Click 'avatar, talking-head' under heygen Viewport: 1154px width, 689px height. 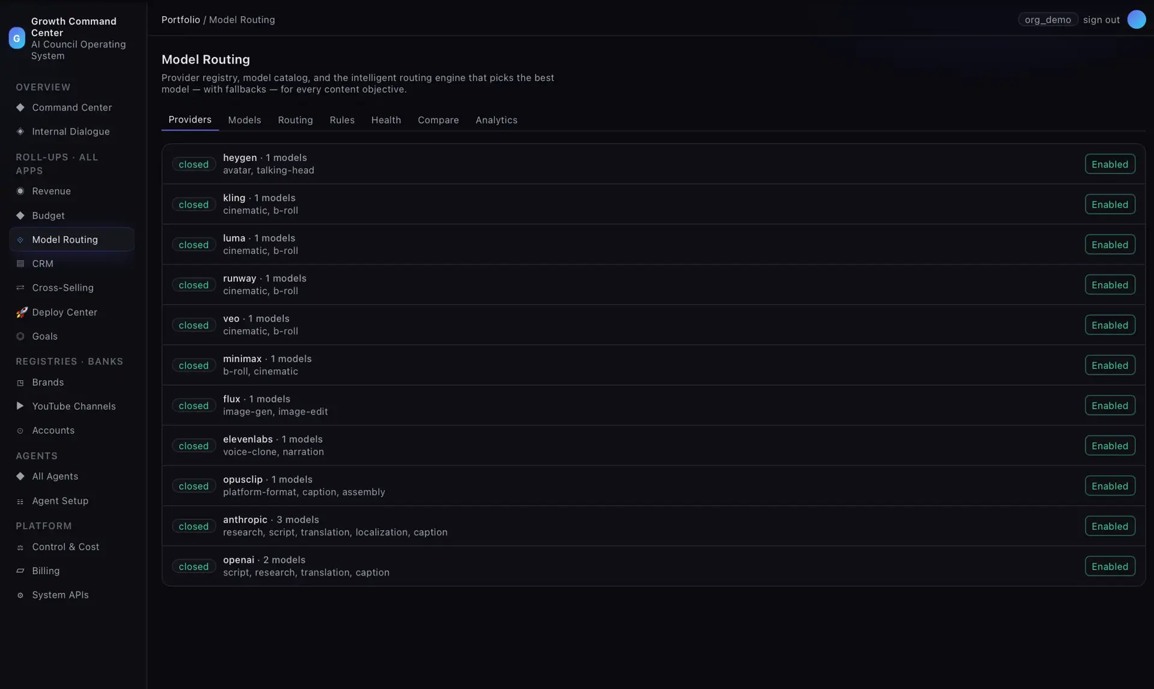click(269, 171)
